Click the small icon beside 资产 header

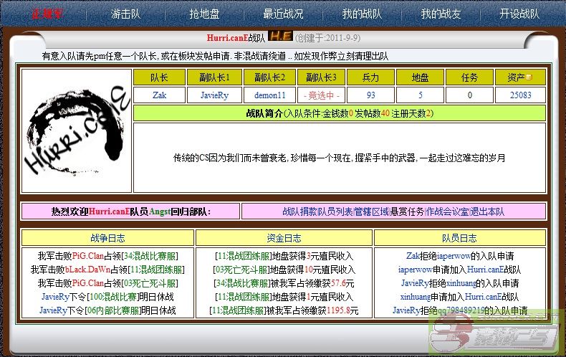(529, 77)
